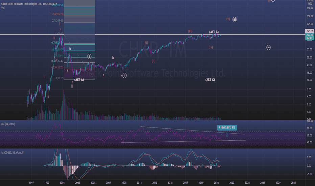Click 2031 on the time axis
Viewport: 315px width, 186px height.
pos(293,183)
